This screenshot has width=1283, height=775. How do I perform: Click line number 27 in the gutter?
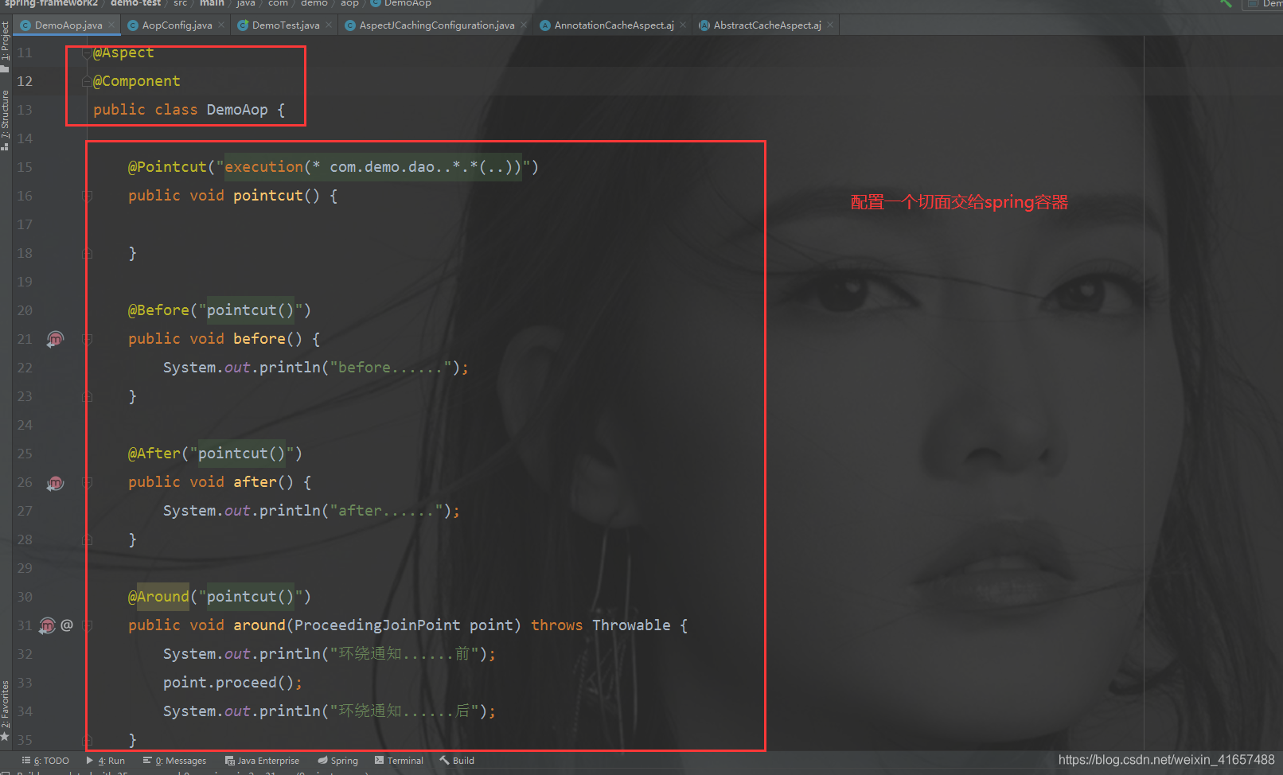pyautogui.click(x=25, y=511)
